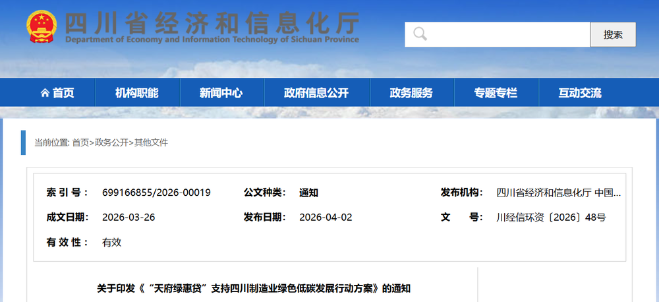Click the document number 川经信环资〔2026〕48号
The height and width of the screenshot is (302, 659).
tap(550, 217)
